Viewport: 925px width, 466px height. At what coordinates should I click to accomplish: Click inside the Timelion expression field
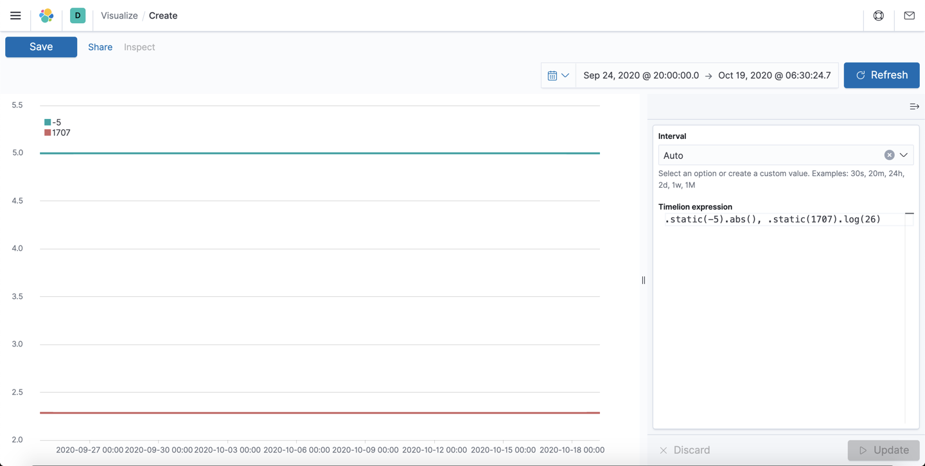(x=771, y=219)
